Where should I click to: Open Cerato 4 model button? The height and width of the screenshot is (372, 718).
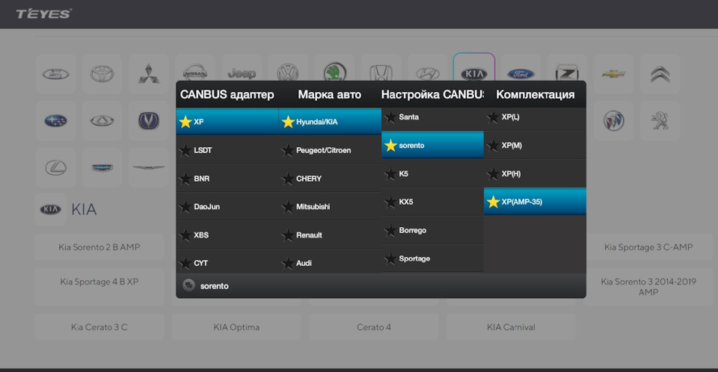(374, 327)
